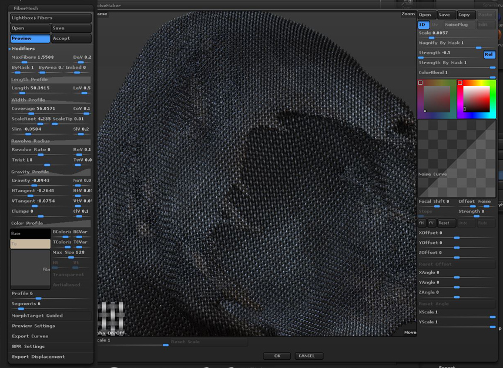
Task: Open the FiberMesh palette header
Action: pyautogui.click(x=26, y=8)
